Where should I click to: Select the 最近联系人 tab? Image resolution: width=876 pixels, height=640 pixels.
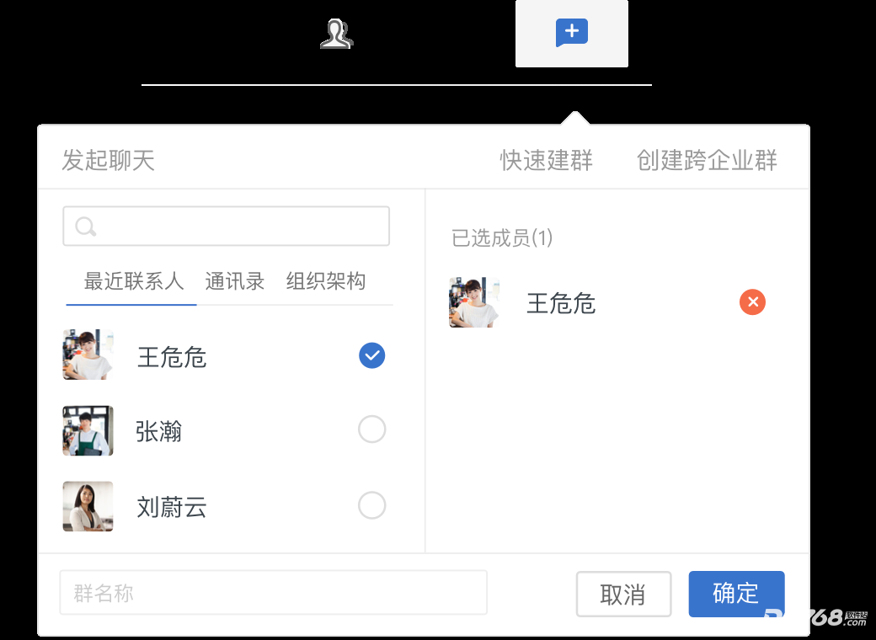click(131, 281)
